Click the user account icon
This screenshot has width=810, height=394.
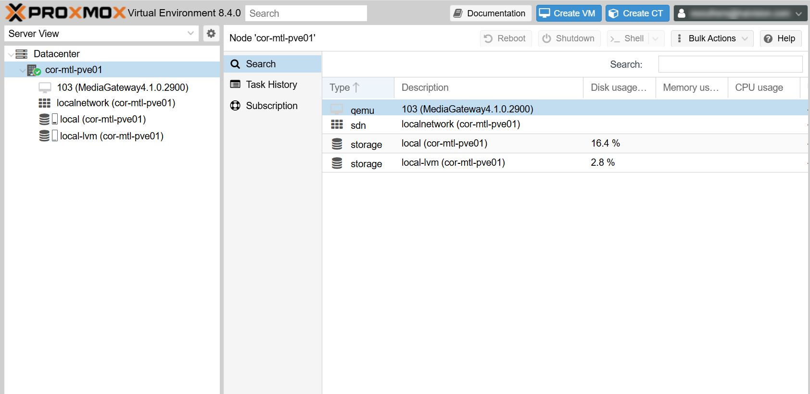pos(682,13)
